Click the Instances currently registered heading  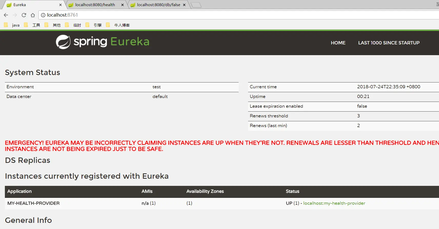[x=87, y=176]
